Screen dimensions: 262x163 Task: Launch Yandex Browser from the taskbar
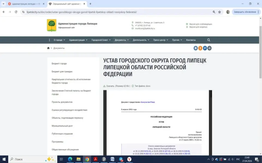129,159
